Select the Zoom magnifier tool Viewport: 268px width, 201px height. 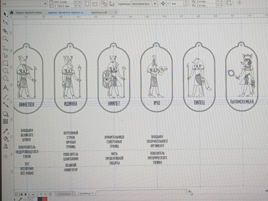coord(5,39)
